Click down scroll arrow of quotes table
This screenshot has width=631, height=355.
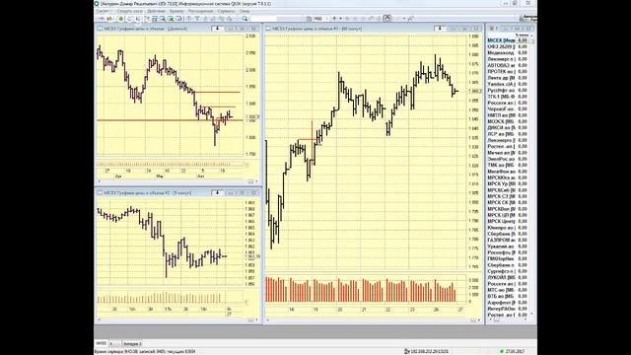[x=532, y=314]
